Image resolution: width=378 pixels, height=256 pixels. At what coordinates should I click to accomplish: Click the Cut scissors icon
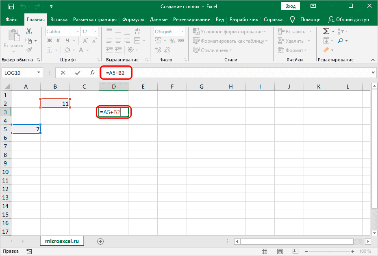29,31
